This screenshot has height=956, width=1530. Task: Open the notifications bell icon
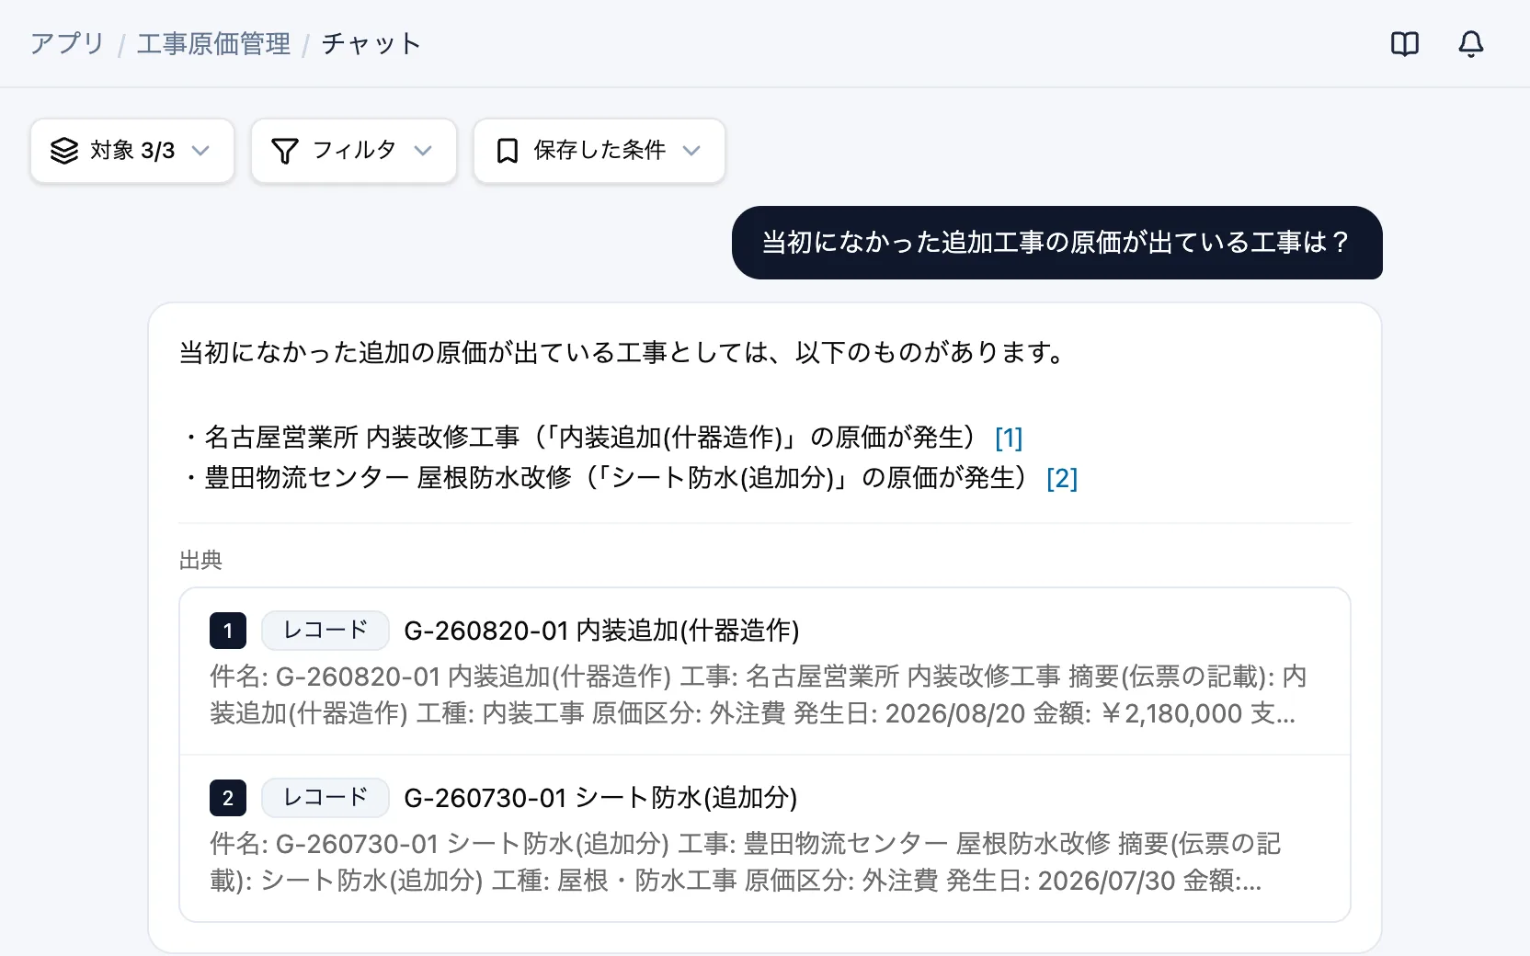1471,44
